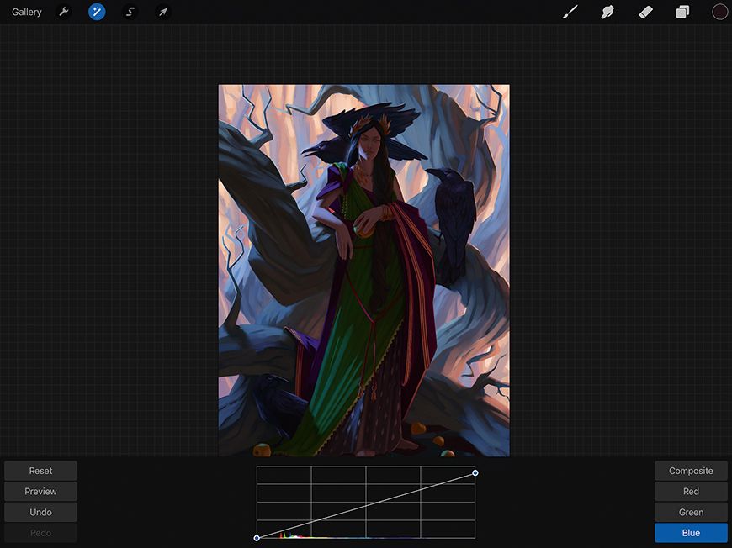Image resolution: width=732 pixels, height=548 pixels.
Task: Select the Blue channel tab
Action: tap(691, 532)
